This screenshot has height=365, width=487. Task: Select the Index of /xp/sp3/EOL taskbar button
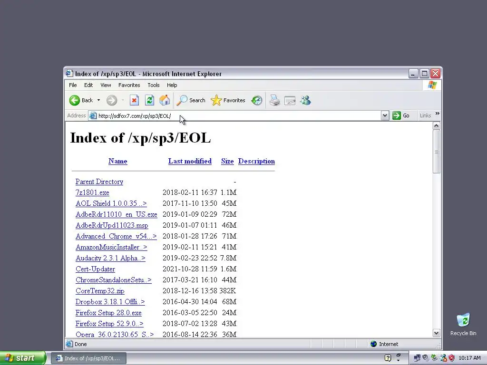click(88, 358)
